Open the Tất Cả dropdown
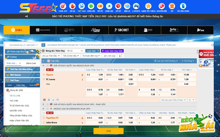This screenshot has width=220, height=137. pyautogui.click(x=75, y=51)
